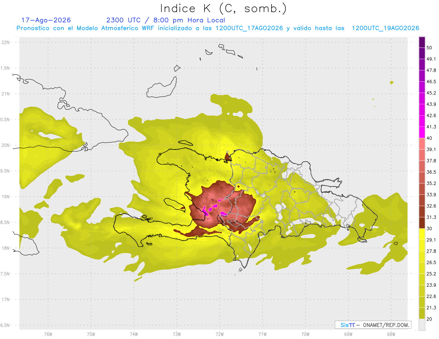
Task: Click the "70W" longitude label
Action: [x=305, y=334]
